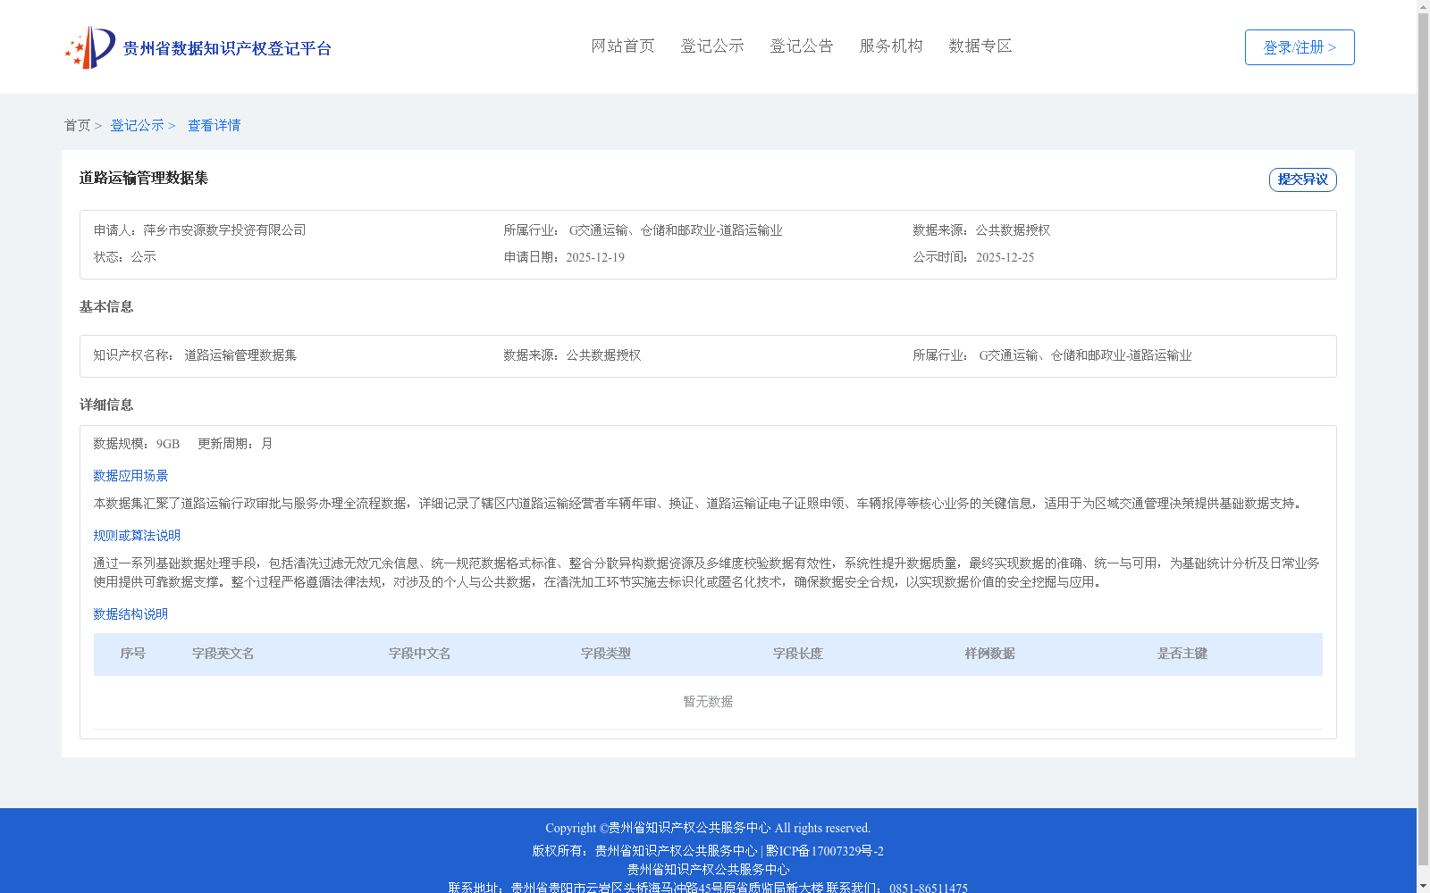Click the 是否主键 column header
The width and height of the screenshot is (1430, 893).
point(1182,654)
